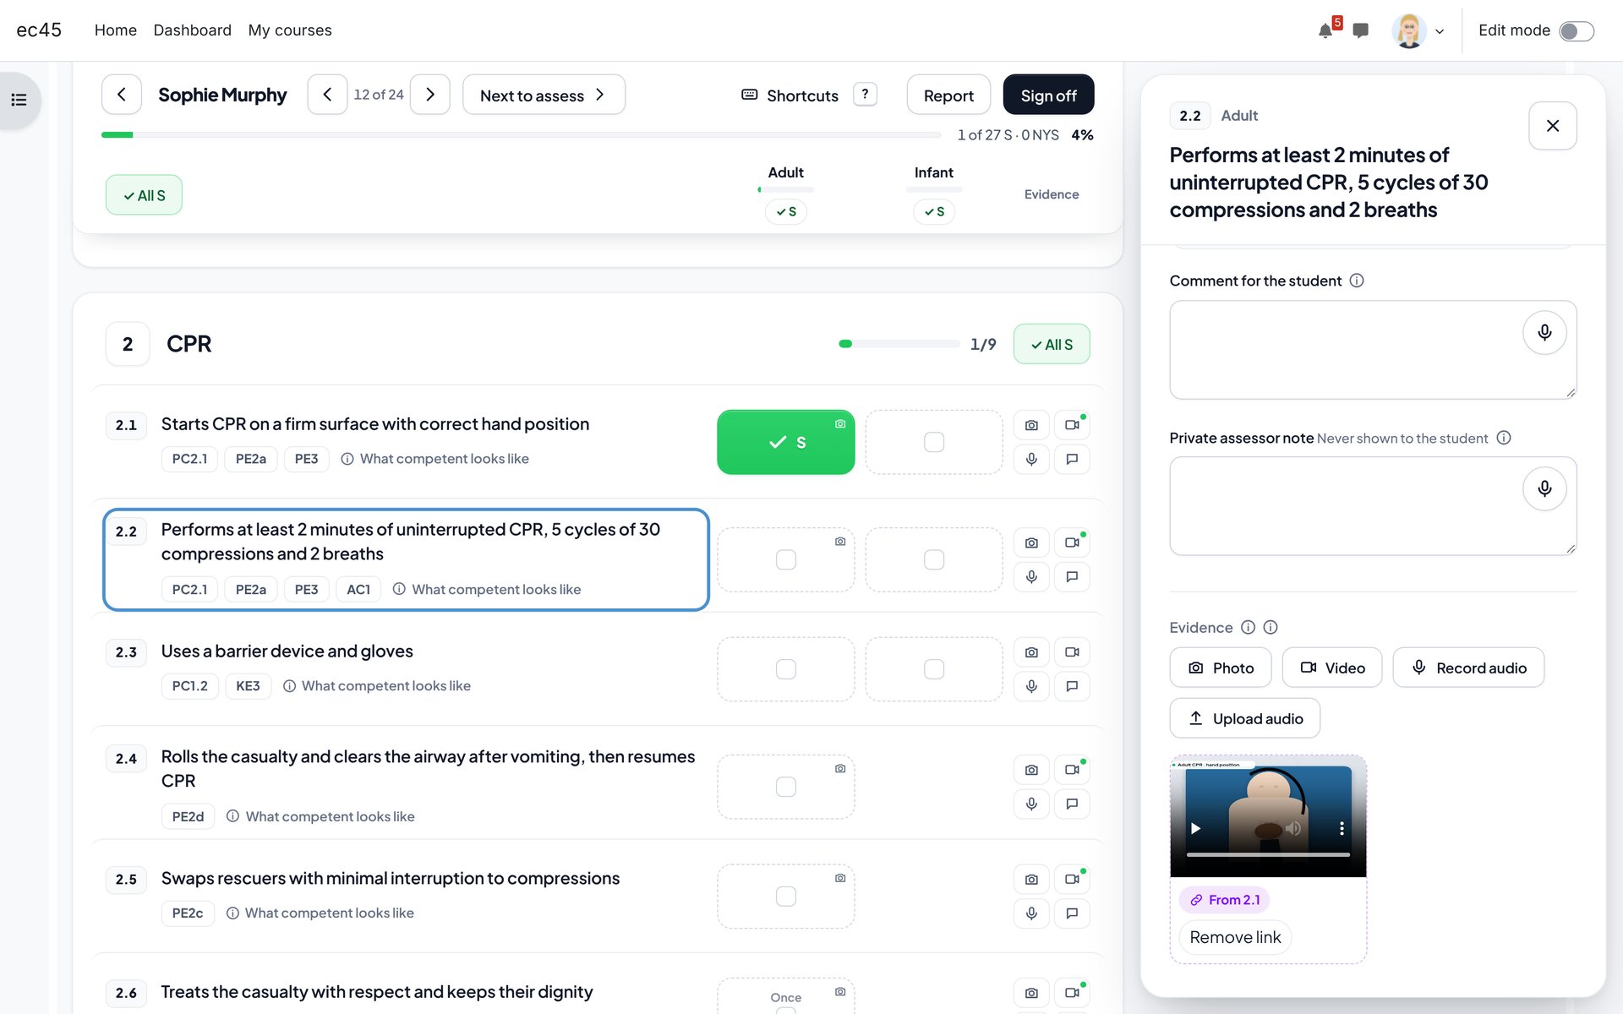Toggle Edit mode switch
This screenshot has width=1623, height=1014.
1577,31
